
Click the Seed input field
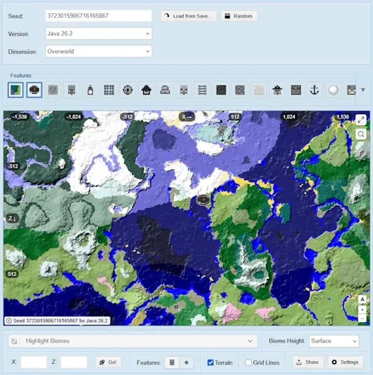click(99, 16)
